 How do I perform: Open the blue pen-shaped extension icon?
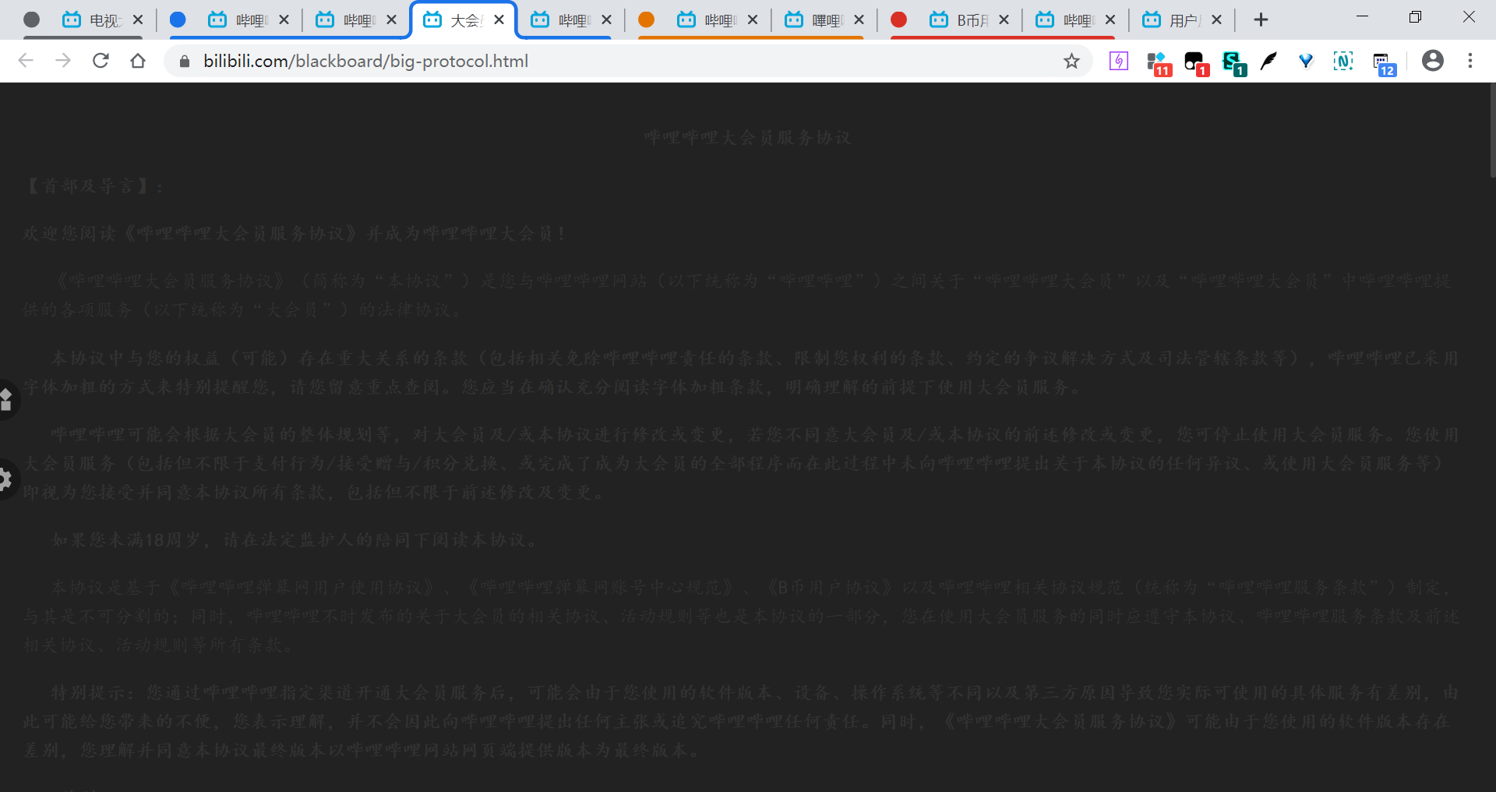click(1306, 61)
